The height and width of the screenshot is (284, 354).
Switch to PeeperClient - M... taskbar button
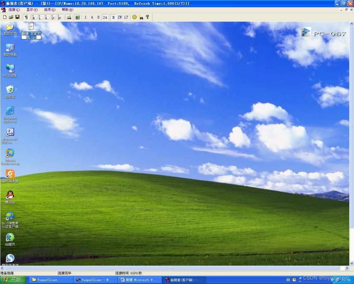[x=96, y=280]
